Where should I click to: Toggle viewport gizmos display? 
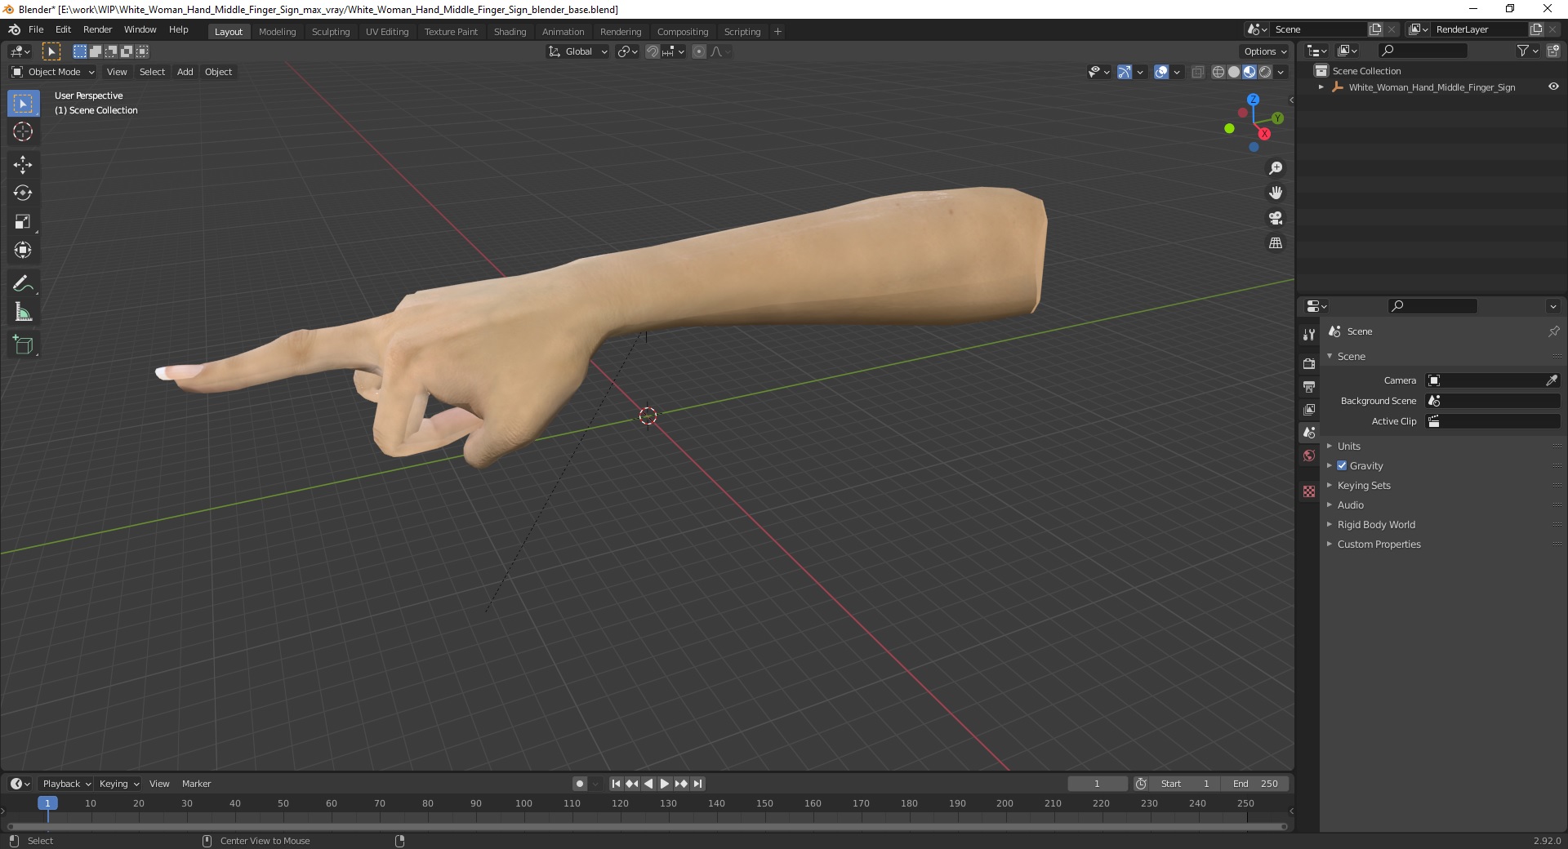[x=1125, y=72]
